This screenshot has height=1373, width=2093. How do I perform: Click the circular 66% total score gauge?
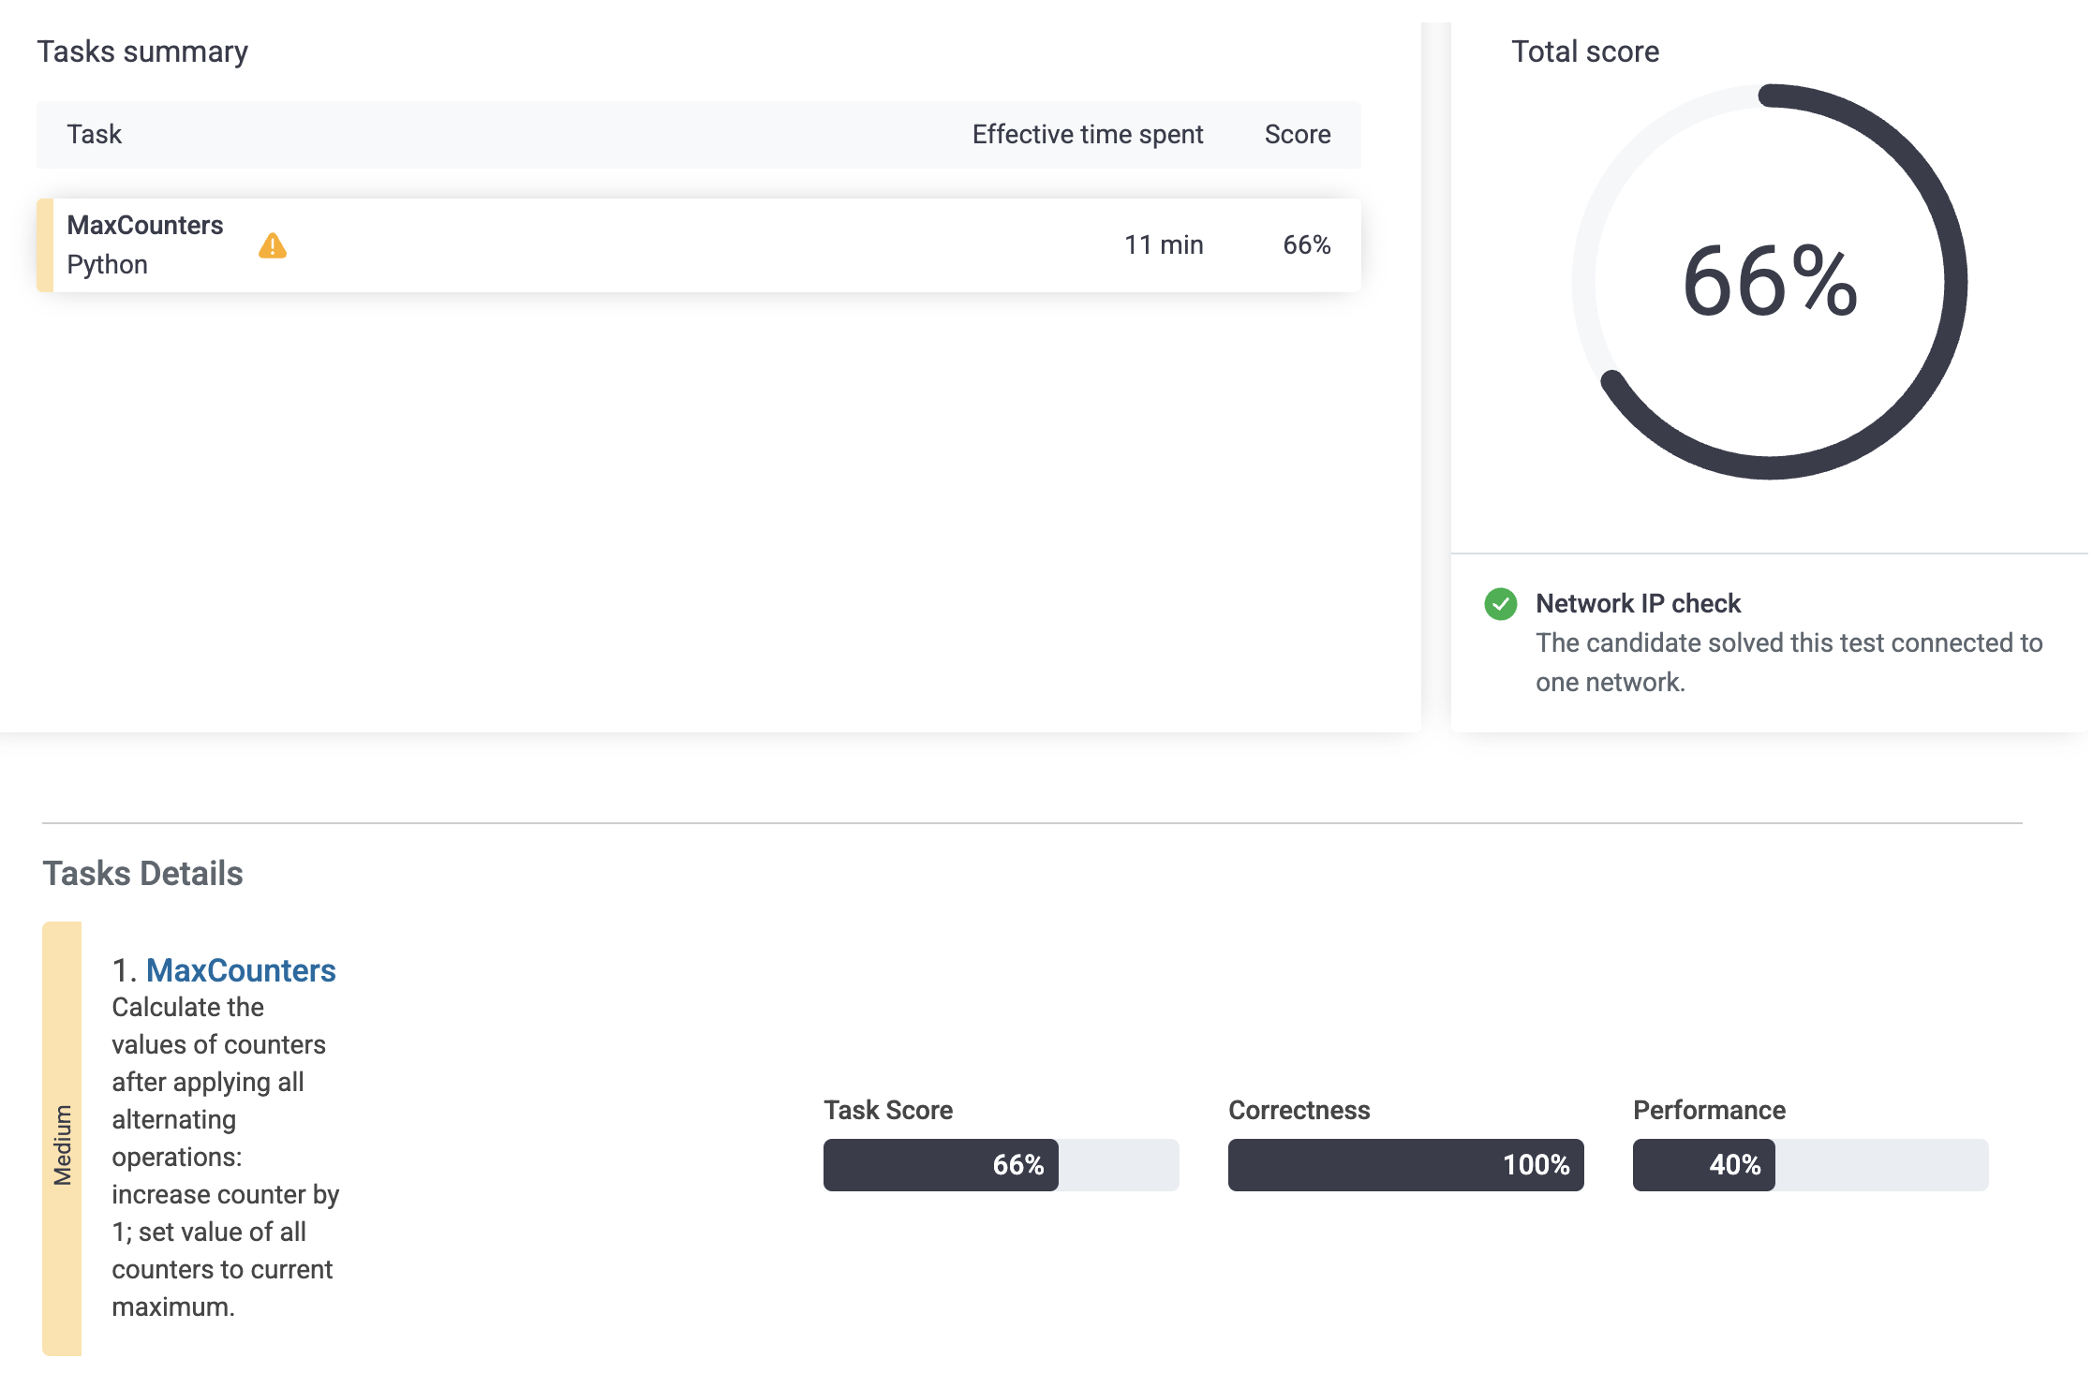coord(1769,282)
